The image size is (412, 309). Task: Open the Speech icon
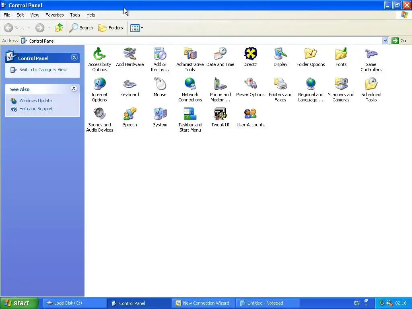pos(130,117)
